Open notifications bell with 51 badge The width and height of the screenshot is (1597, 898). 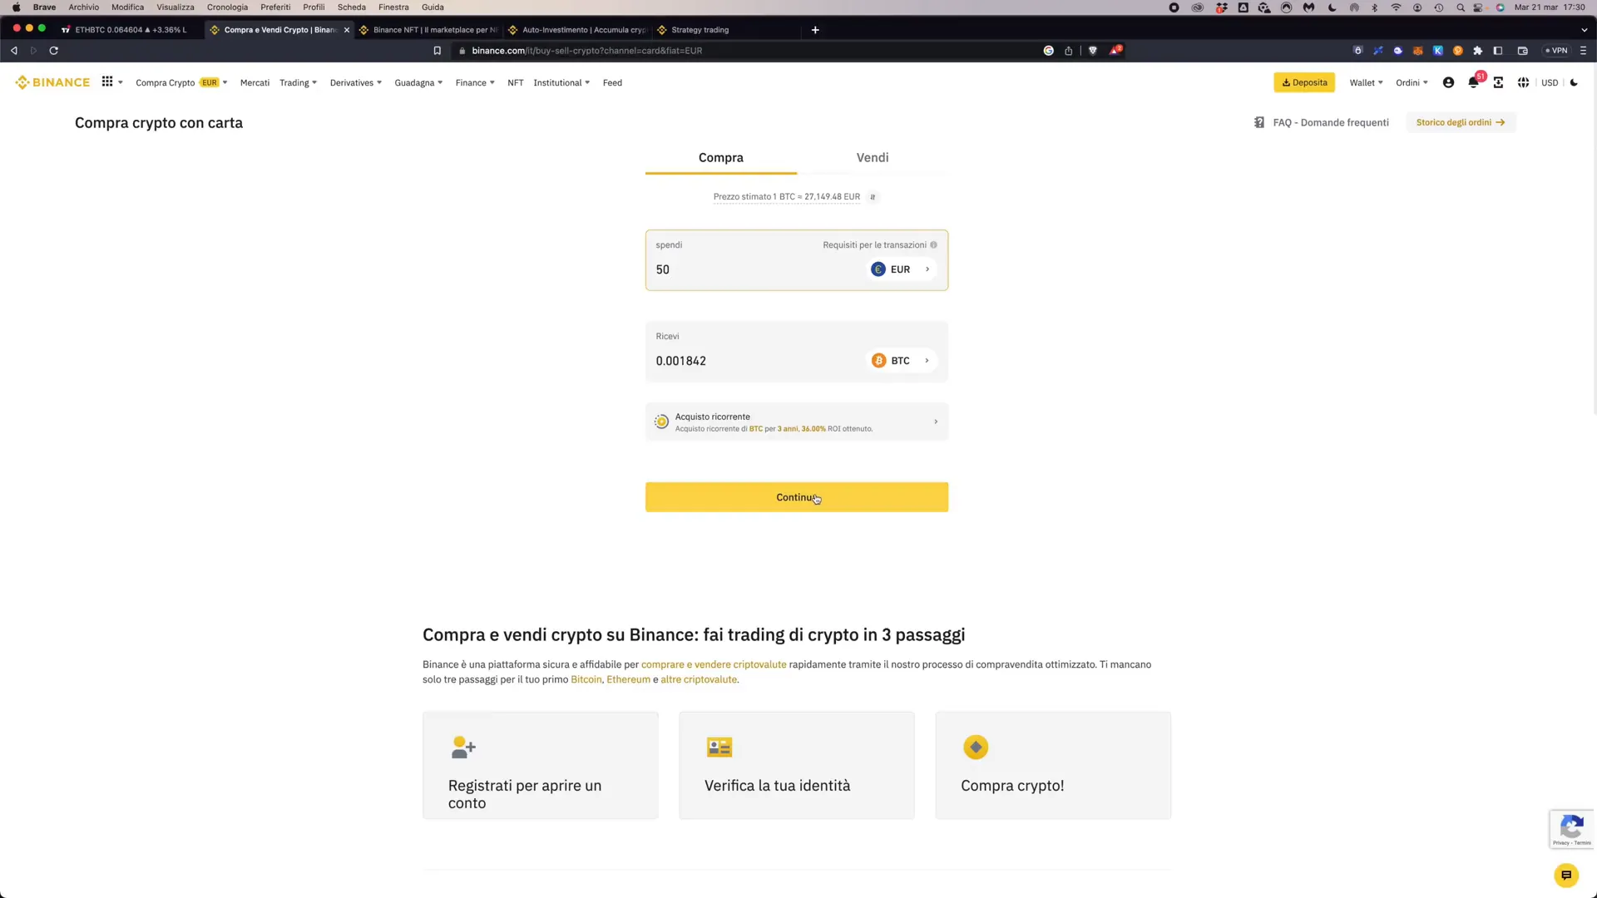coord(1474,81)
